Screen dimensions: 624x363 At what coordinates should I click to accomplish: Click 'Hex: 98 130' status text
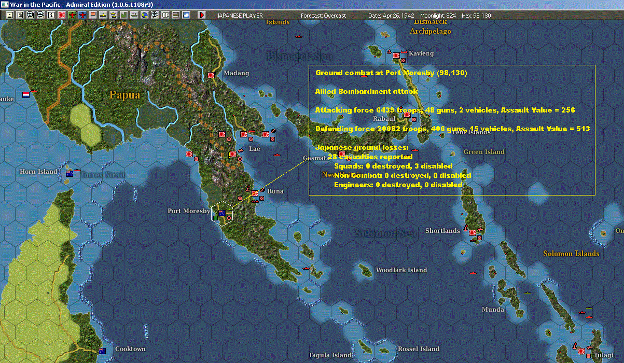[x=476, y=16]
